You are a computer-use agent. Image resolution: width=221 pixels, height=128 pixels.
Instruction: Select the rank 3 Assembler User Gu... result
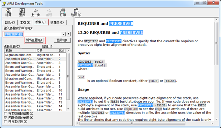pos(35,63)
